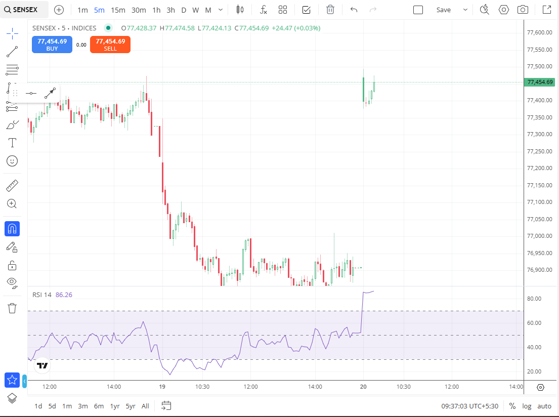Show All date range

coord(145,406)
